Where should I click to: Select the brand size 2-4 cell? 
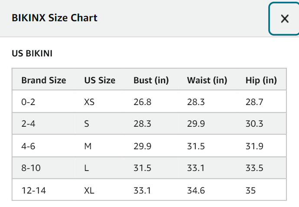tap(28, 124)
